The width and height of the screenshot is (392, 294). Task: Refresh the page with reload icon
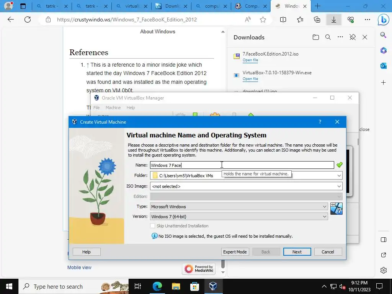tap(28, 20)
